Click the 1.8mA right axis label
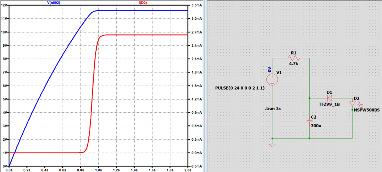The height and width of the screenshot is (172, 382). (197, 72)
